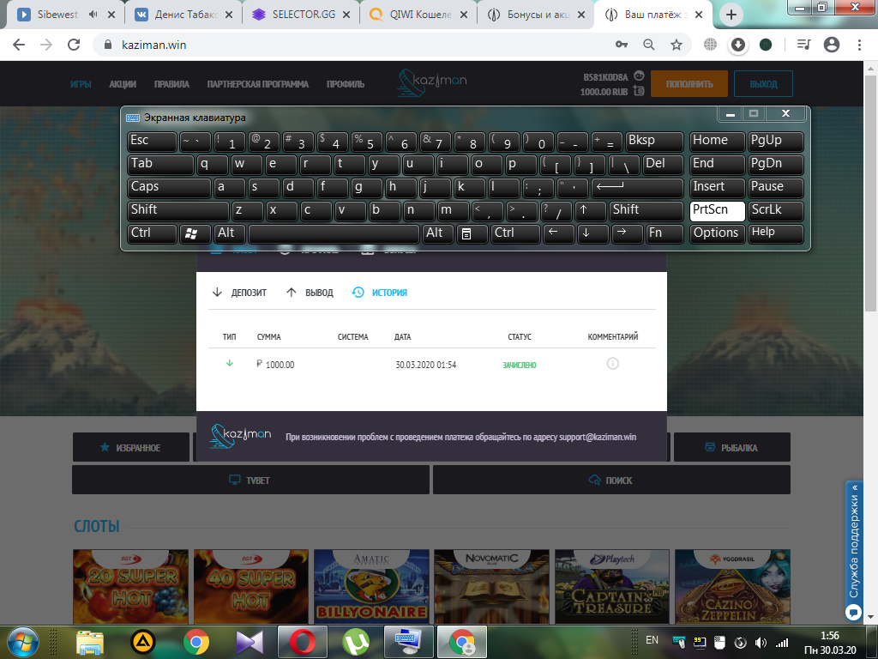Open the Billyonaire slot thumbnail
Image resolution: width=878 pixels, height=659 pixels.
(x=371, y=588)
